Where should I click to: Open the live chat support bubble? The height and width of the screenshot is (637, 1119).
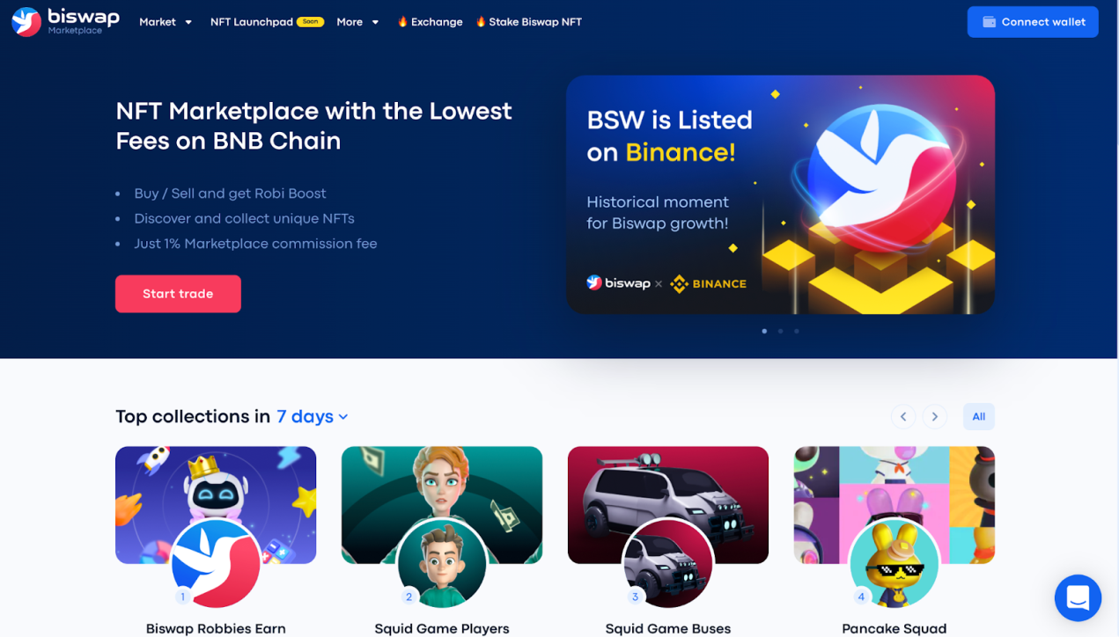pyautogui.click(x=1078, y=598)
